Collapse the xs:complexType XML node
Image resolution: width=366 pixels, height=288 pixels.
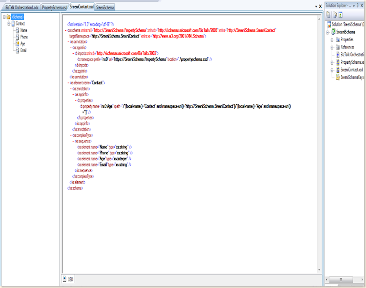tap(71, 135)
